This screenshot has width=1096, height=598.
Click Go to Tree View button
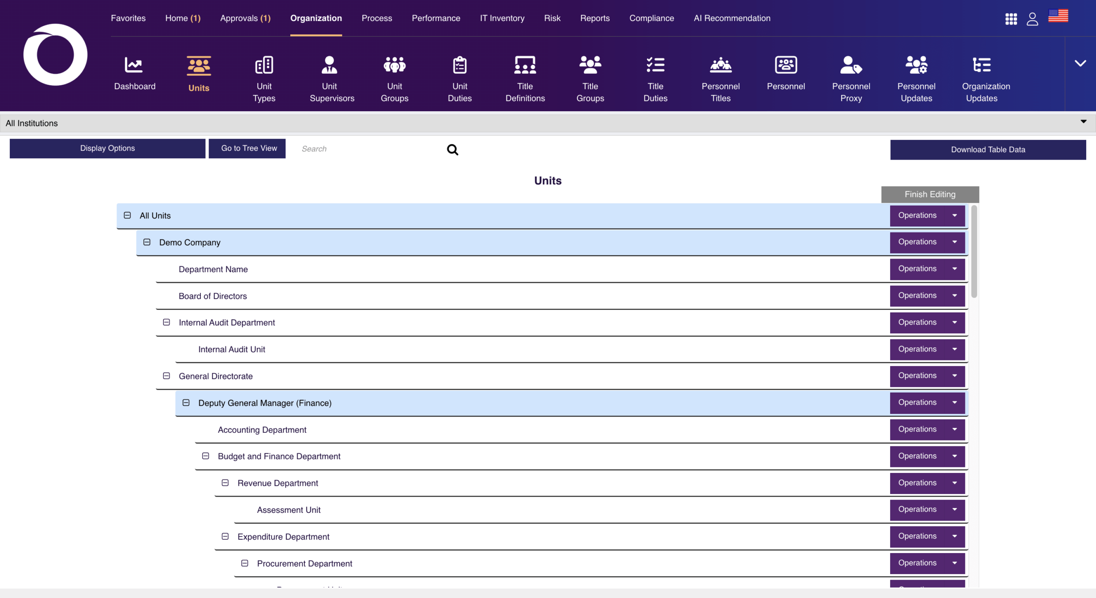point(247,149)
